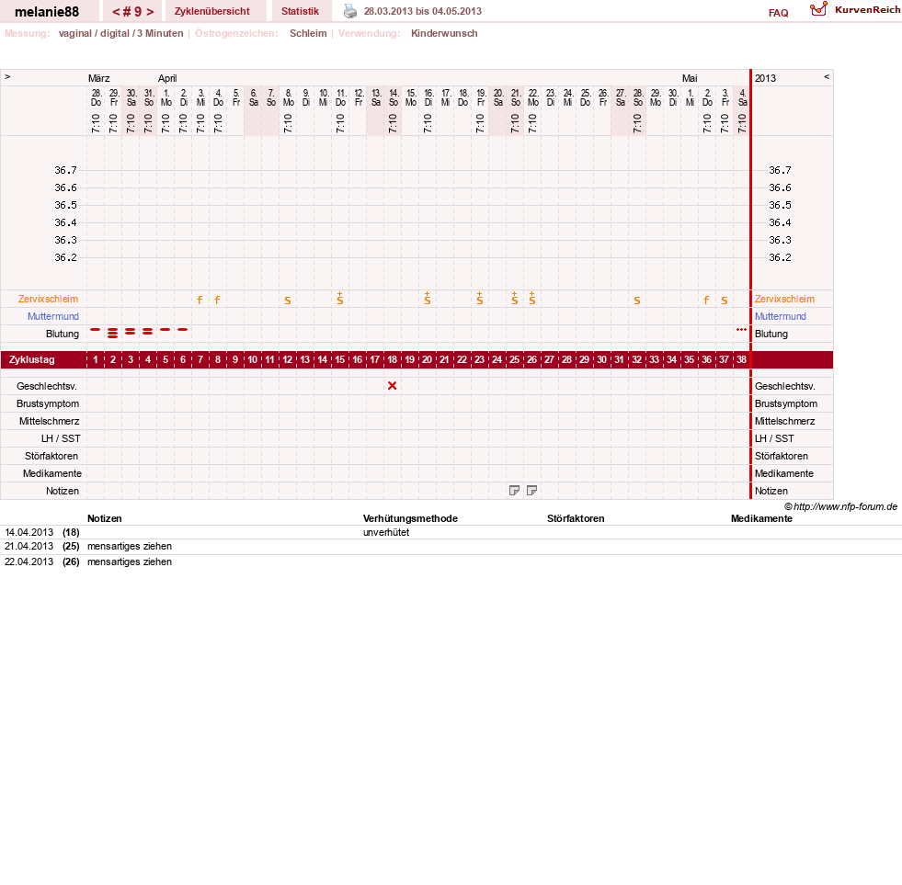Open the FAQ link
Image resolution: width=902 pixels, height=885 pixels.
coord(778,13)
